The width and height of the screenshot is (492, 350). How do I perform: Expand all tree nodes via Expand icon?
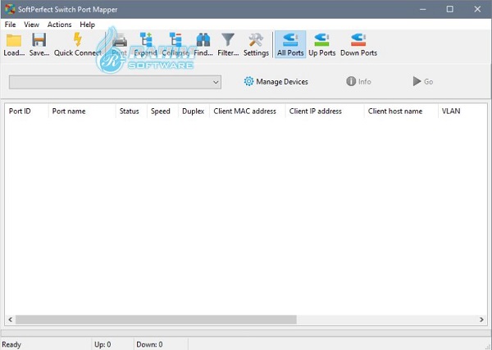(146, 40)
